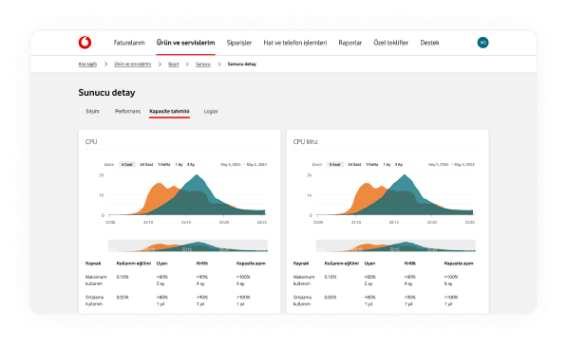Viewport: 568px width, 345px height.
Task: Click Kapasite aşımı header in the CPU table
Action: pos(251,263)
